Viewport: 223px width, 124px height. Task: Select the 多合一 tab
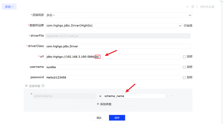tap(9, 7)
